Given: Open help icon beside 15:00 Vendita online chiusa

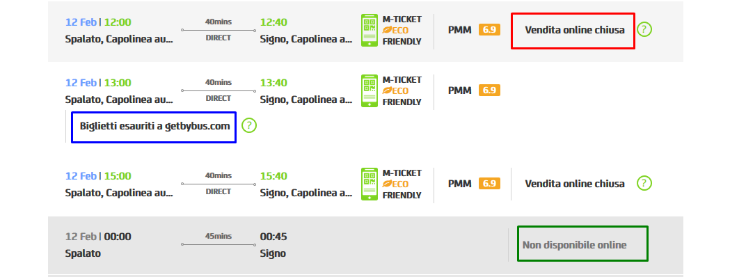Looking at the screenshot, I should pos(644,183).
